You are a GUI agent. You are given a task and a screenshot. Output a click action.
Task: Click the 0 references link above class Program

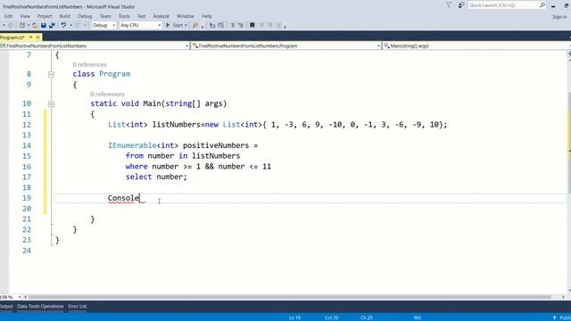click(89, 64)
